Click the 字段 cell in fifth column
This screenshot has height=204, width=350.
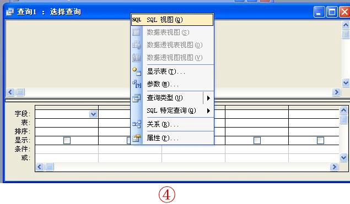coord(314,114)
